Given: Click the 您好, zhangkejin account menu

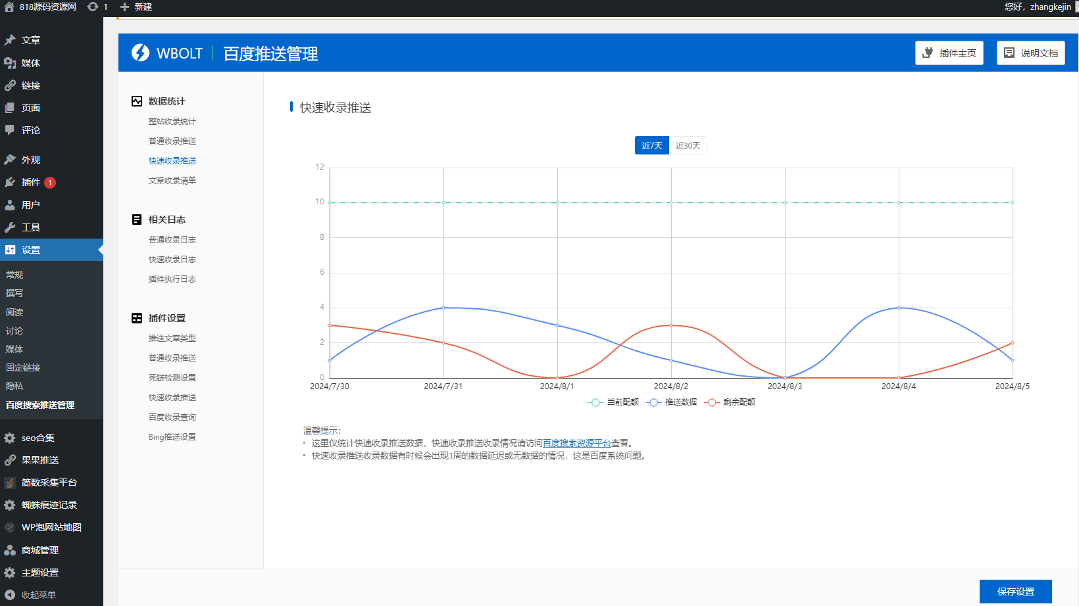Looking at the screenshot, I should click(1038, 7).
